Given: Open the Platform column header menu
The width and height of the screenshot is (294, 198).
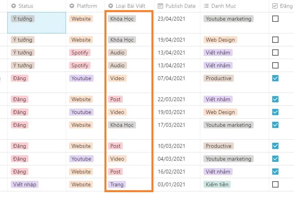Looking at the screenshot, I should [x=85, y=6].
